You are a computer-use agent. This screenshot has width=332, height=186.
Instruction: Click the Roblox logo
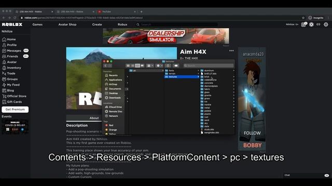point(12,24)
